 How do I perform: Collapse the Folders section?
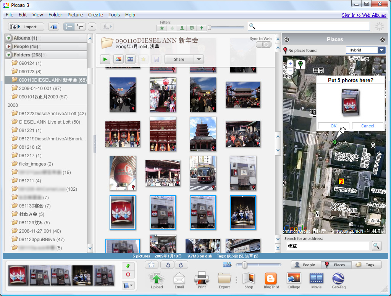9,55
